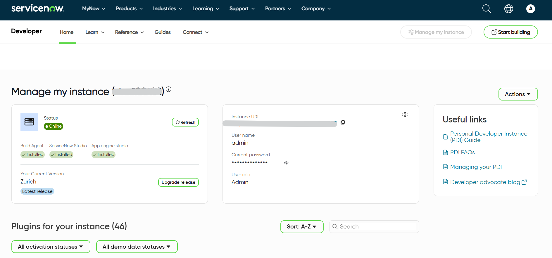Expand the Partners menu

tap(278, 8)
